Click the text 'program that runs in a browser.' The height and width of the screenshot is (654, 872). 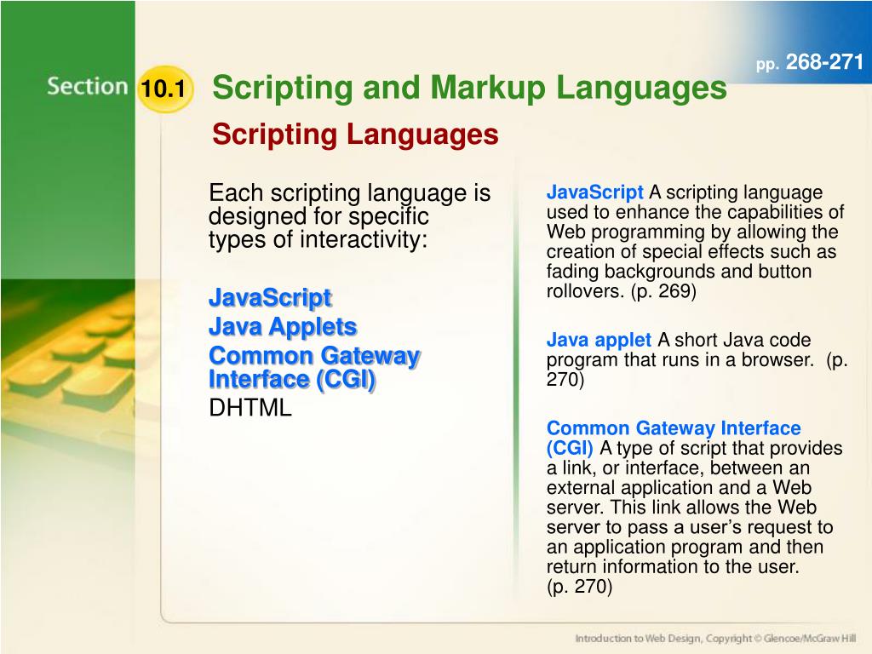click(680, 360)
